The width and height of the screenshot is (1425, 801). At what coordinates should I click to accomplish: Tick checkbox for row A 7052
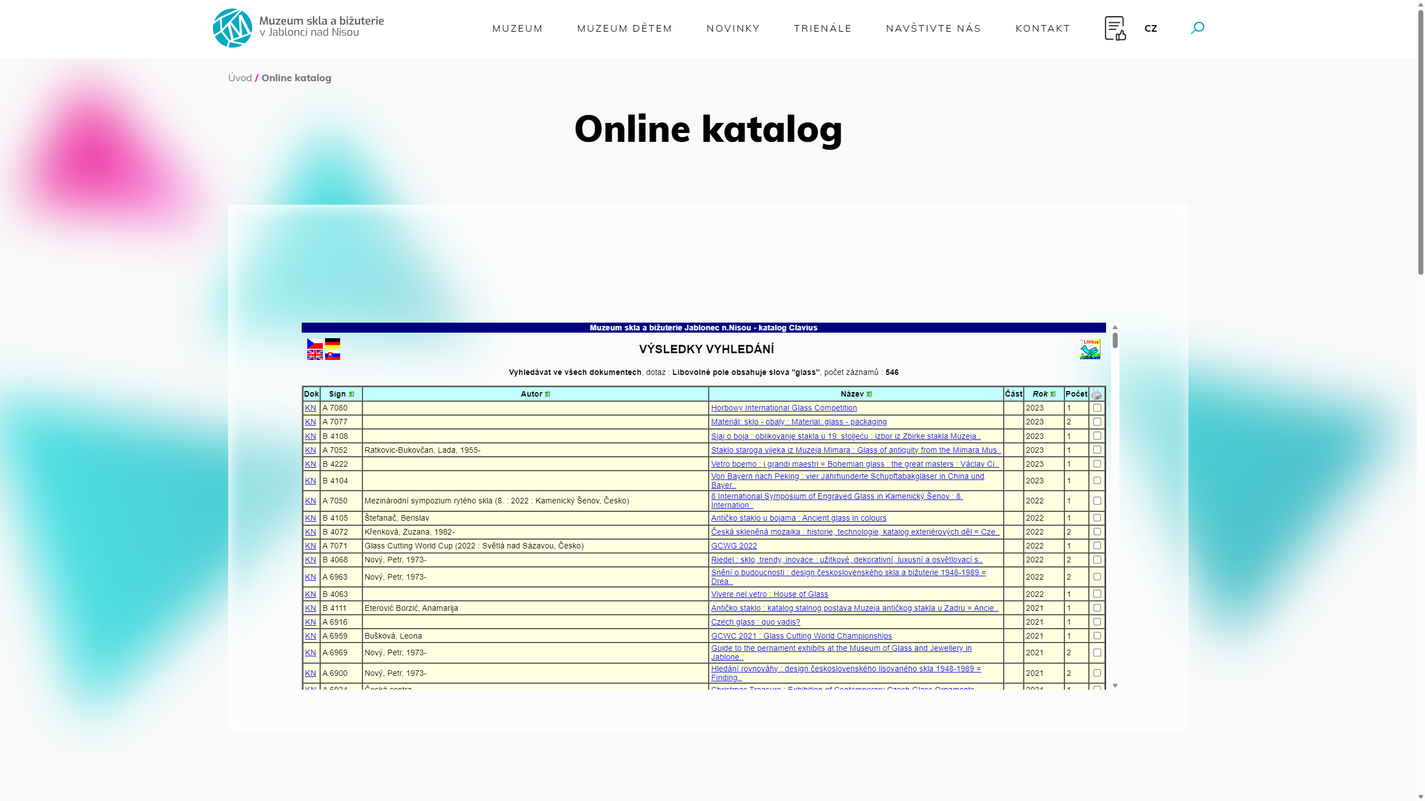click(x=1097, y=449)
